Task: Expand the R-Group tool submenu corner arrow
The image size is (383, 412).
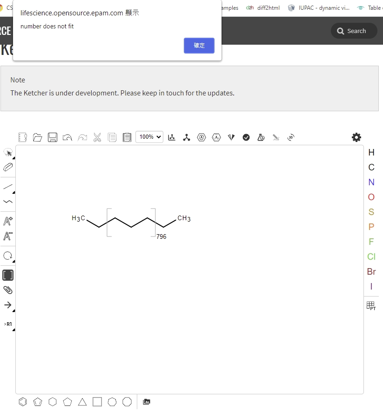Action: click(13, 330)
